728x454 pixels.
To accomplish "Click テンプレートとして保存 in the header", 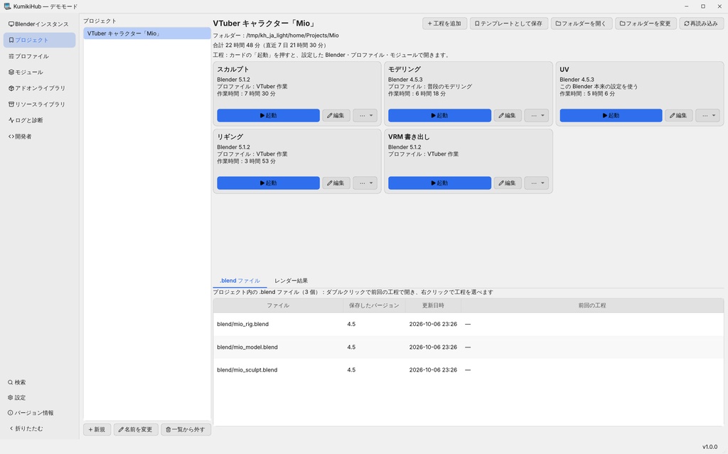I will (509, 23).
